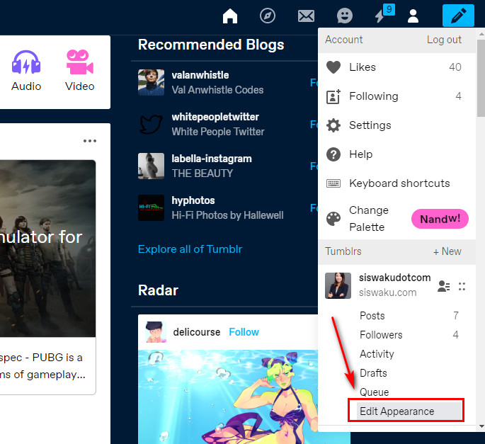Click hyphotos avatar thumbnail

(151, 207)
